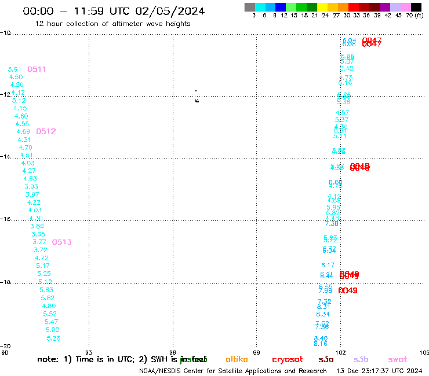The height and width of the screenshot is (376, 429).
Task: Click the -14 latitude axis label
Action: click(x=5, y=156)
